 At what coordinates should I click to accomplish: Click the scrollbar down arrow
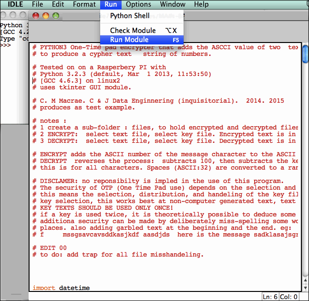pos(306,288)
